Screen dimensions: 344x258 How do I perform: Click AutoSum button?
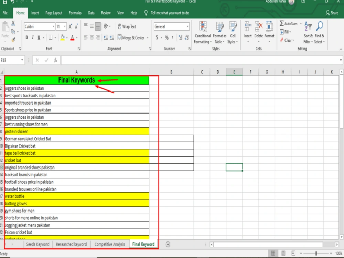(x=289, y=23)
